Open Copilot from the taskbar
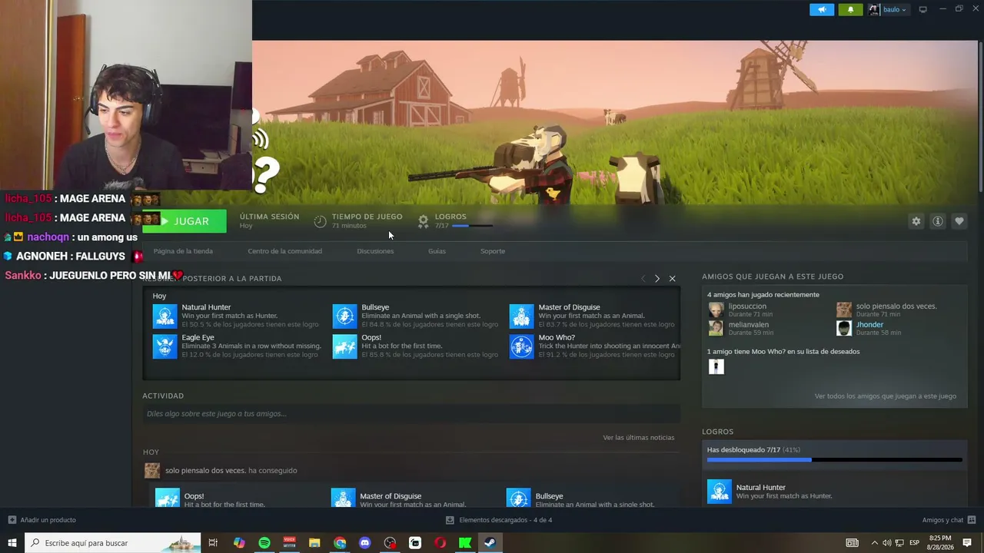This screenshot has height=553, width=984. click(x=239, y=543)
